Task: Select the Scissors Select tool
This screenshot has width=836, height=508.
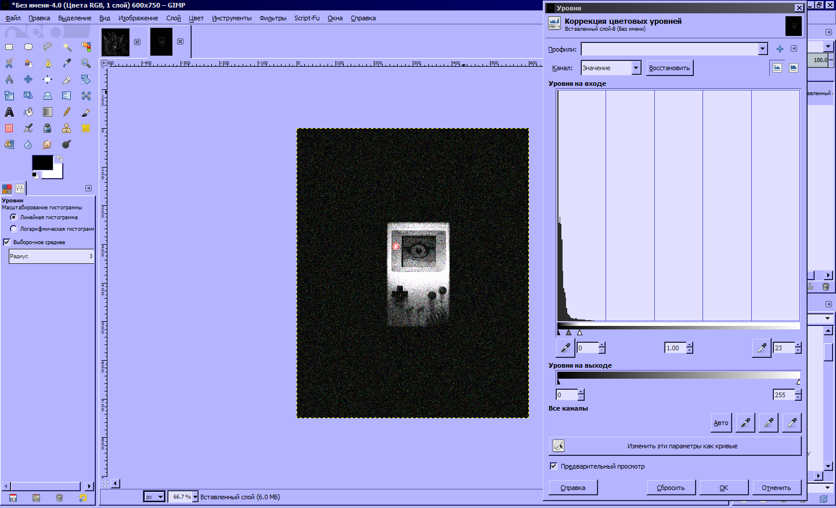Action: tap(9, 63)
